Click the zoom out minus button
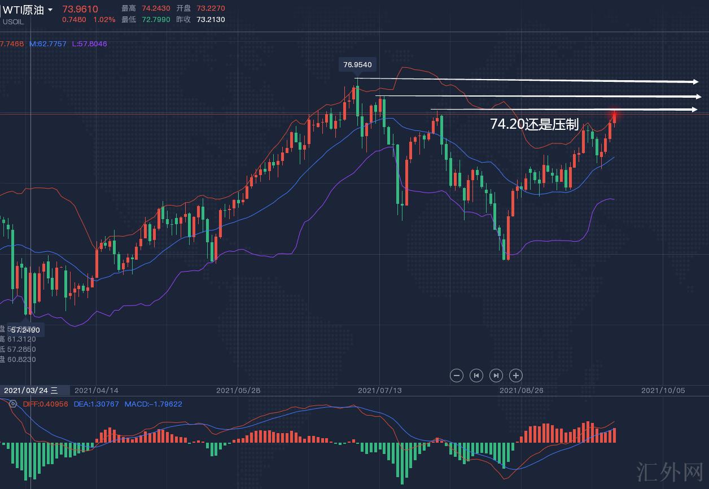Image resolution: width=709 pixels, height=489 pixels. [x=457, y=375]
